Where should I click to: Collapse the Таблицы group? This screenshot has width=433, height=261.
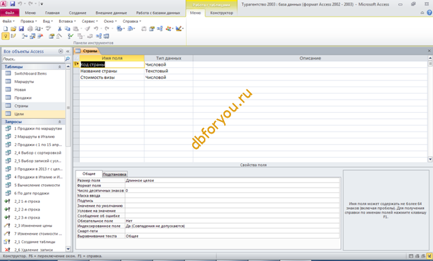[60, 66]
